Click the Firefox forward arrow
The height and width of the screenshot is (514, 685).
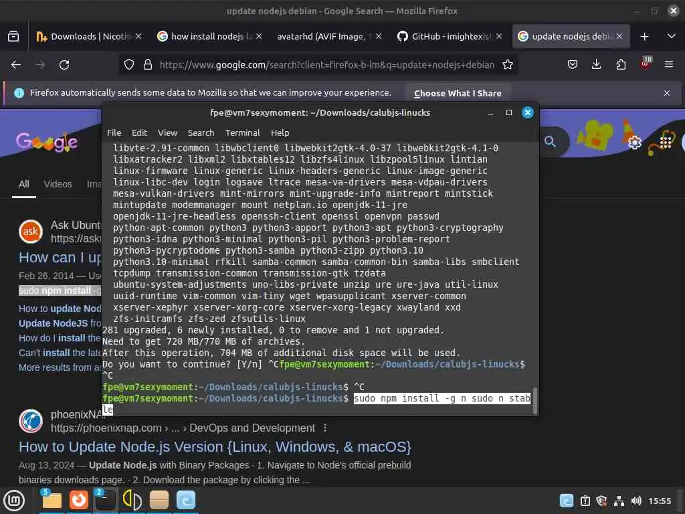[x=40, y=65]
